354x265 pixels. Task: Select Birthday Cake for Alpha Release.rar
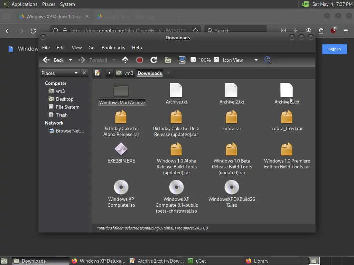click(x=121, y=117)
